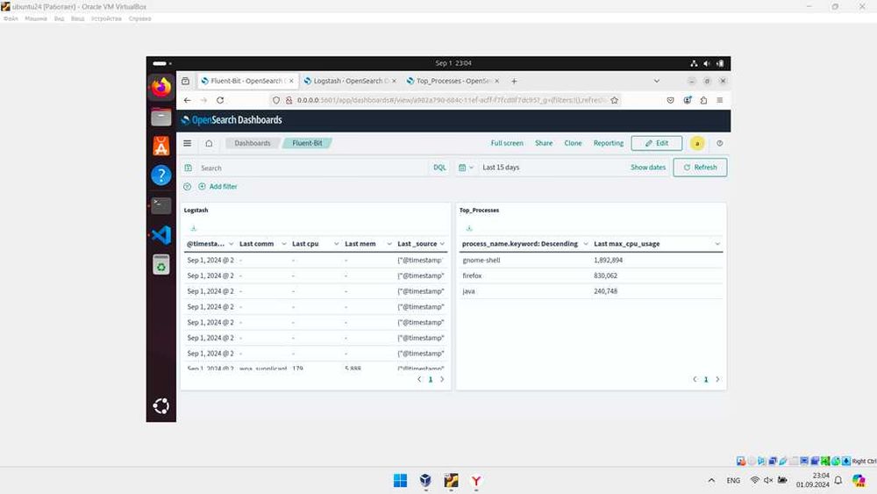List all Firefox tabs dropdown

tap(657, 81)
